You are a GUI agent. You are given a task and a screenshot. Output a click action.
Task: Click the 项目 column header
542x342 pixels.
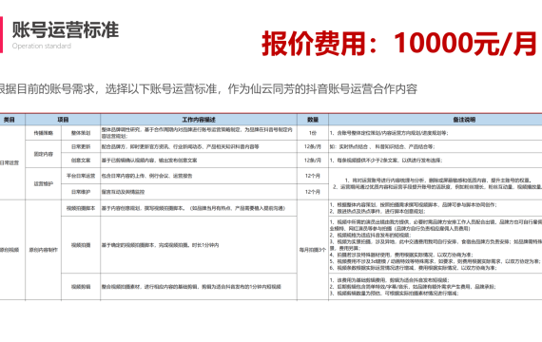point(63,120)
